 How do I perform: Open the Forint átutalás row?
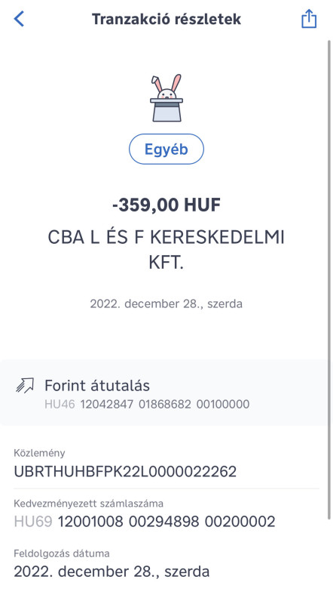[164, 393]
